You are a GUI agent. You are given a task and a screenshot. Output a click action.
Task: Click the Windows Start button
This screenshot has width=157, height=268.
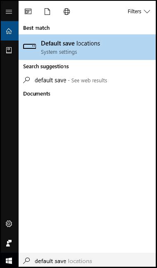pos(9,261)
